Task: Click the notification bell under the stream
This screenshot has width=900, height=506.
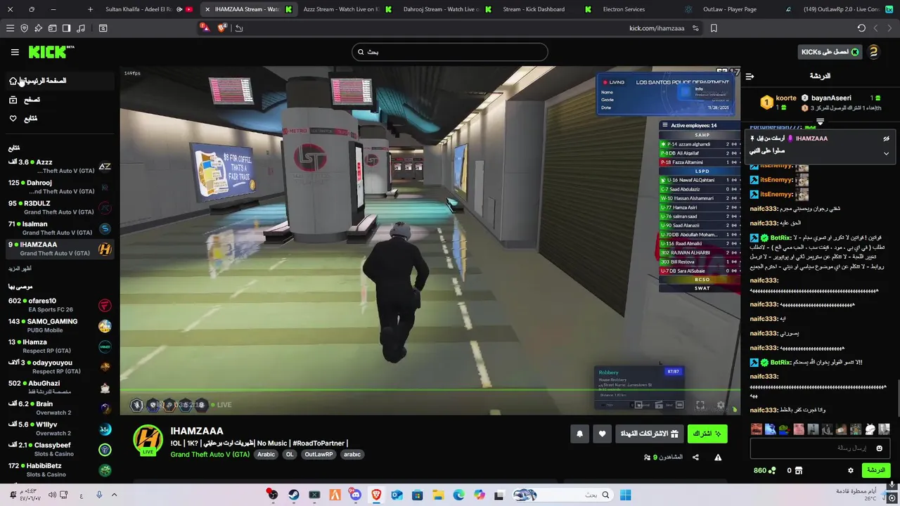Action: 580,434
